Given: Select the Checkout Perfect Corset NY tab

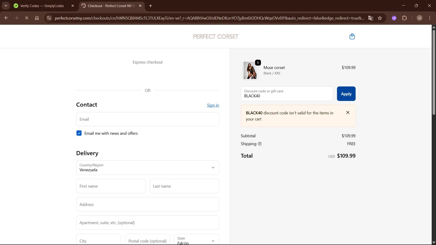Looking at the screenshot, I should pyautogui.click(x=111, y=6).
